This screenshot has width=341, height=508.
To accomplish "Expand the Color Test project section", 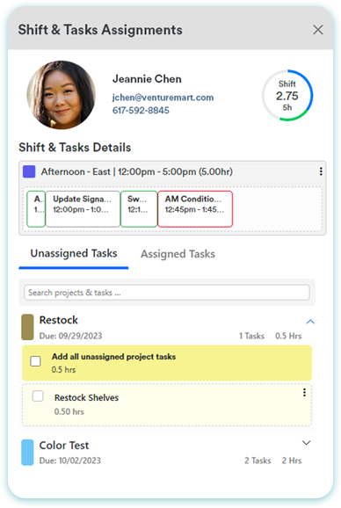I will (x=307, y=443).
